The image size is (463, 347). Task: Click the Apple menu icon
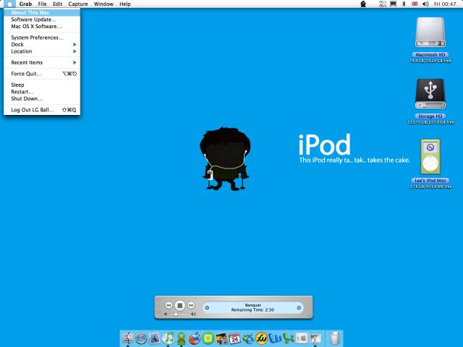point(9,4)
